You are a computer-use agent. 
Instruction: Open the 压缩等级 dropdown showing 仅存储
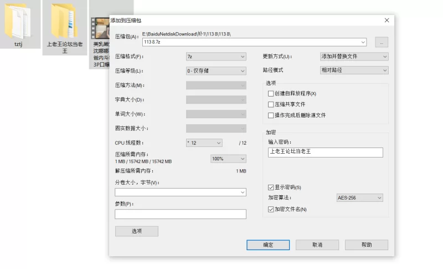(x=216, y=70)
